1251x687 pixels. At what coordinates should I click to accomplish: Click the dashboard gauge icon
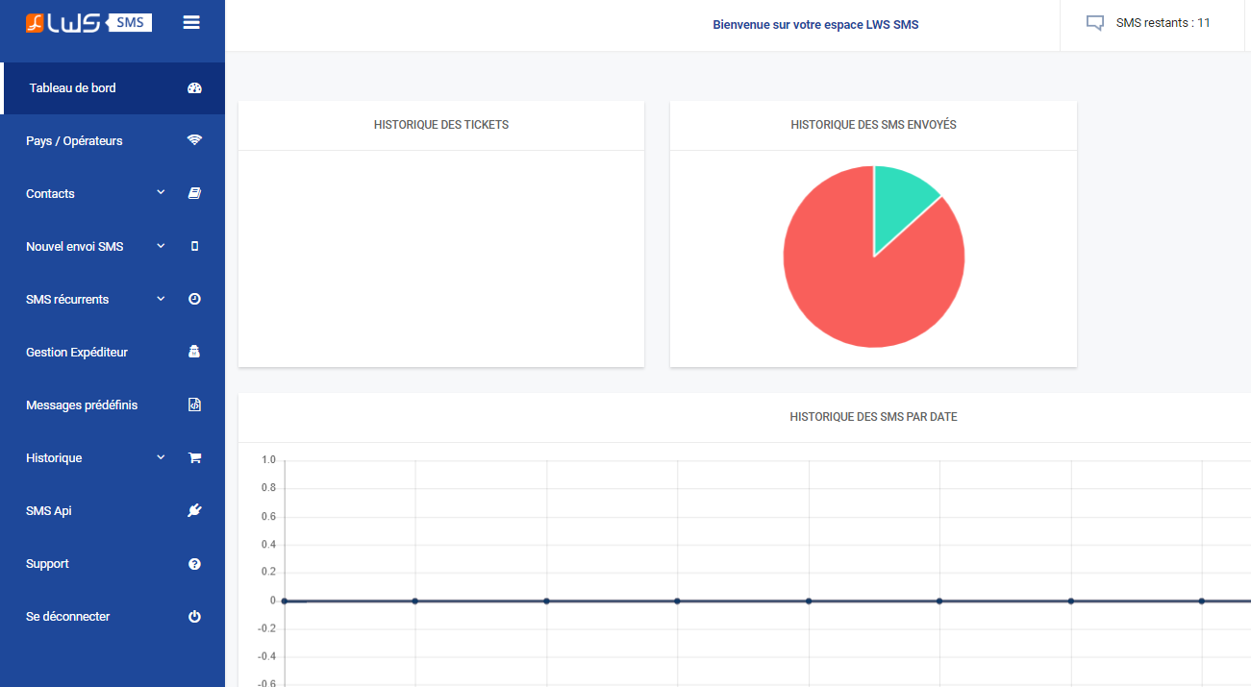[194, 88]
